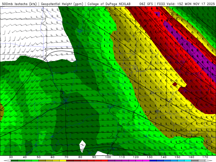
Task: Click the 'College of DuPage NEXLAB' label
Action: tap(109, 4)
